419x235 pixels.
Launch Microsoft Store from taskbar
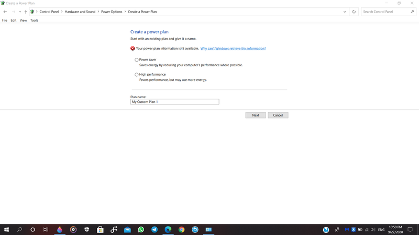(100, 229)
